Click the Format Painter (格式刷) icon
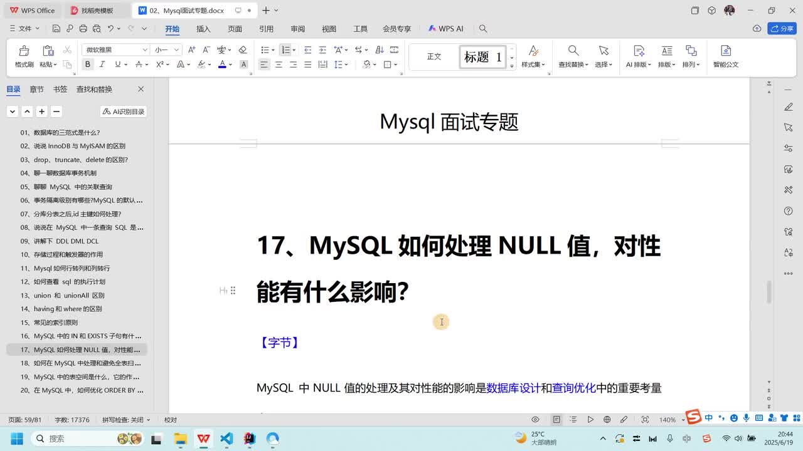This screenshot has height=451, width=803. pyautogui.click(x=24, y=51)
